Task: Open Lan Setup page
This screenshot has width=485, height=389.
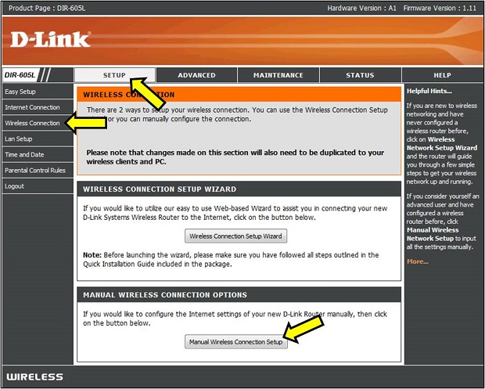Action: [38, 139]
